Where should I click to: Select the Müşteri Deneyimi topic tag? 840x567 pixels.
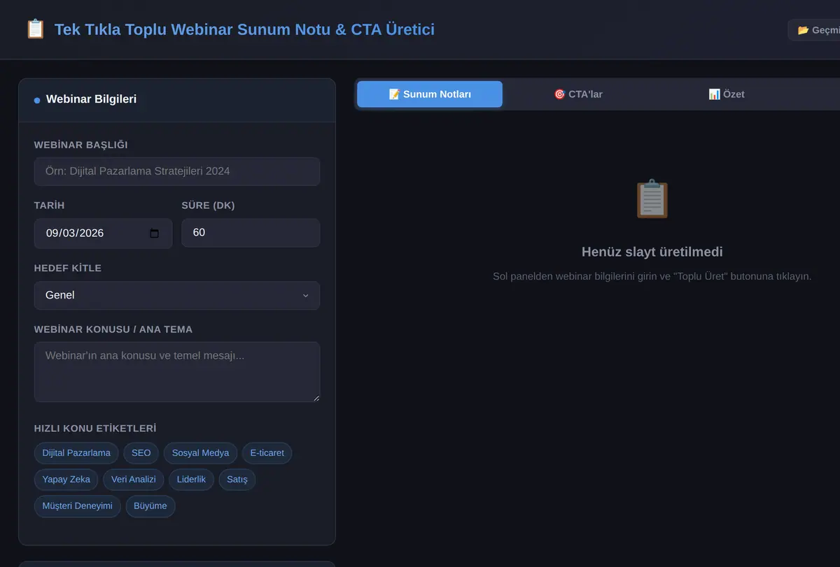tap(78, 506)
